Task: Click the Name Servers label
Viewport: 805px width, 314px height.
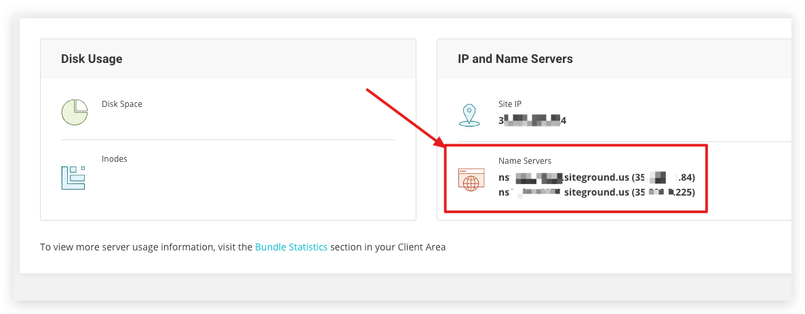Action: pyautogui.click(x=525, y=161)
